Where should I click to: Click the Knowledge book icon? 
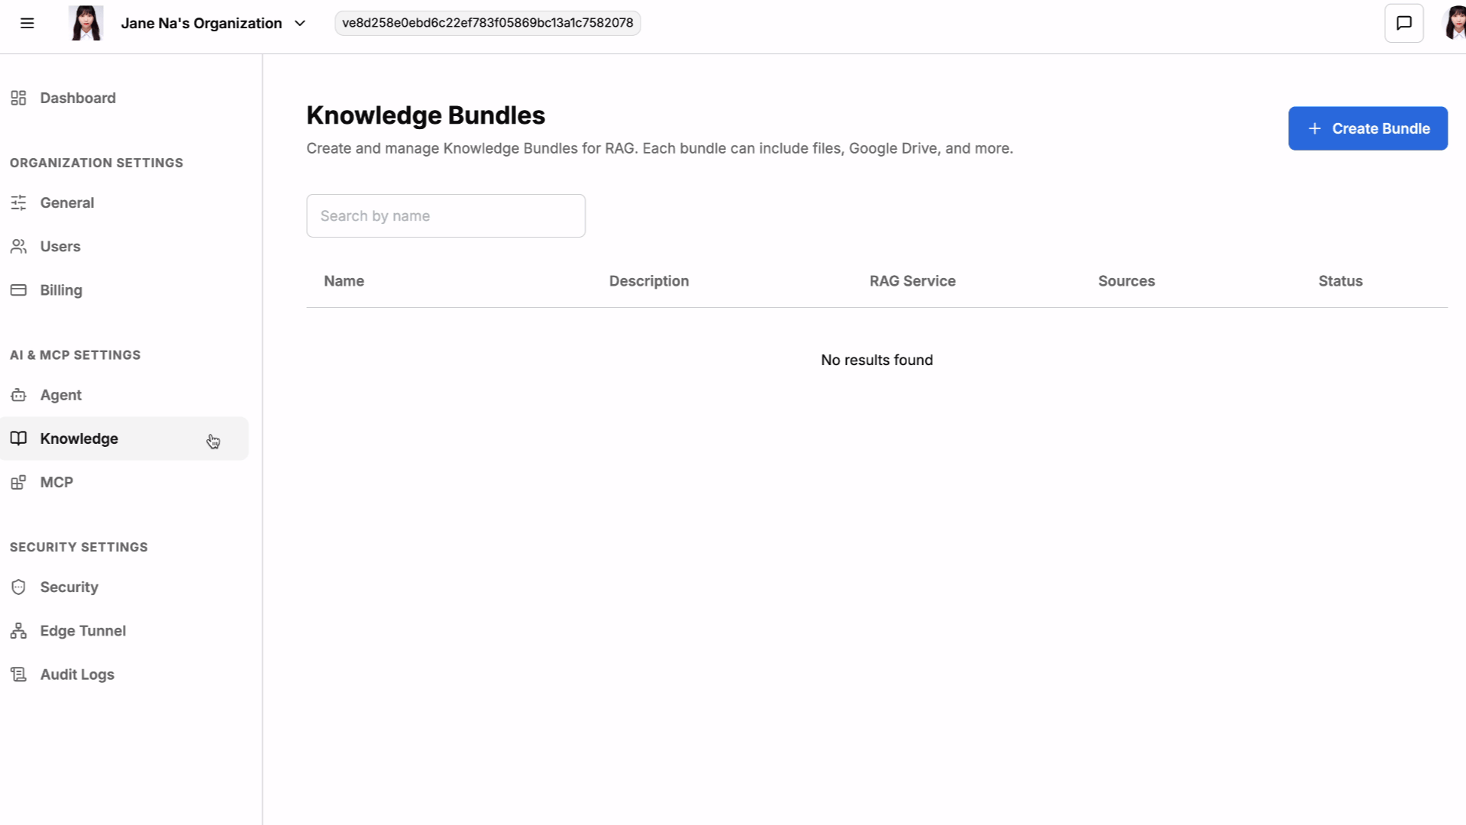coord(18,438)
